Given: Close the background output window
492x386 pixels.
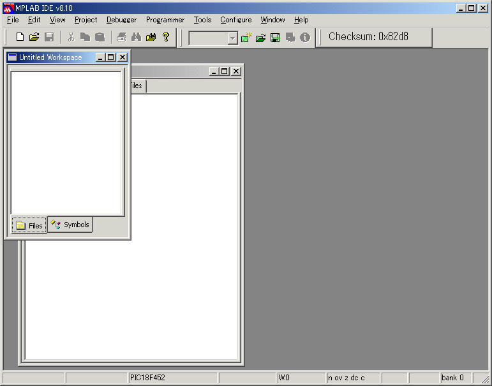Looking at the screenshot, I should (236, 71).
